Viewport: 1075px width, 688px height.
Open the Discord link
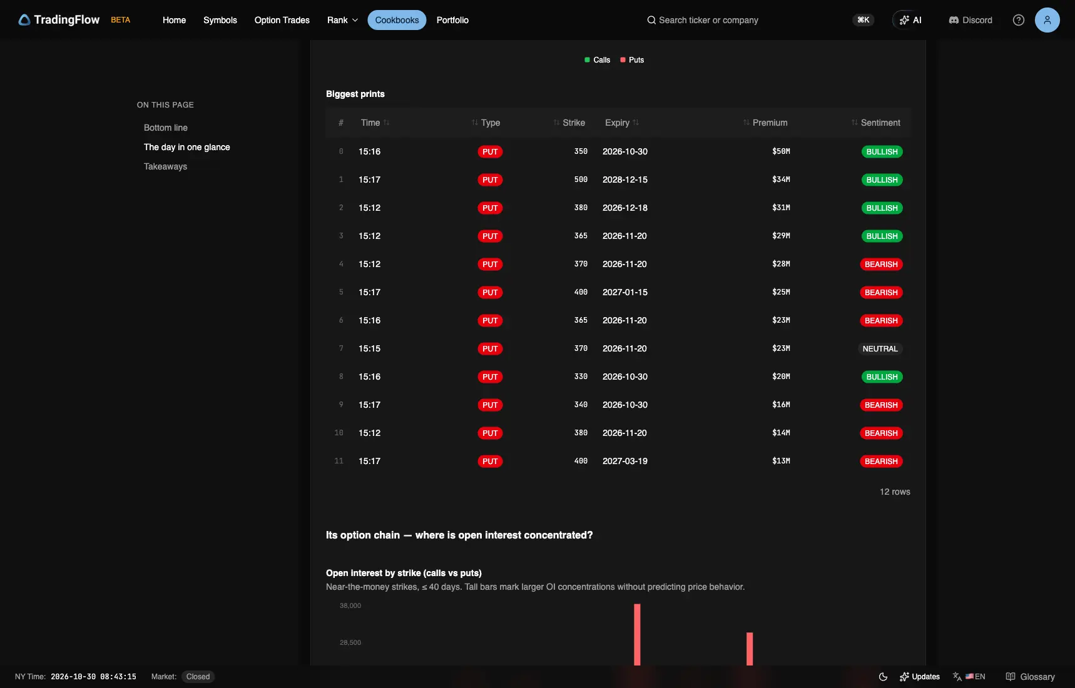pos(971,20)
